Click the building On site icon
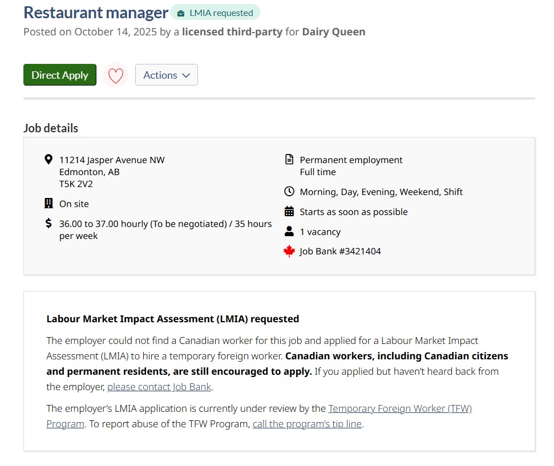This screenshot has height=466, width=554. pyautogui.click(x=48, y=204)
